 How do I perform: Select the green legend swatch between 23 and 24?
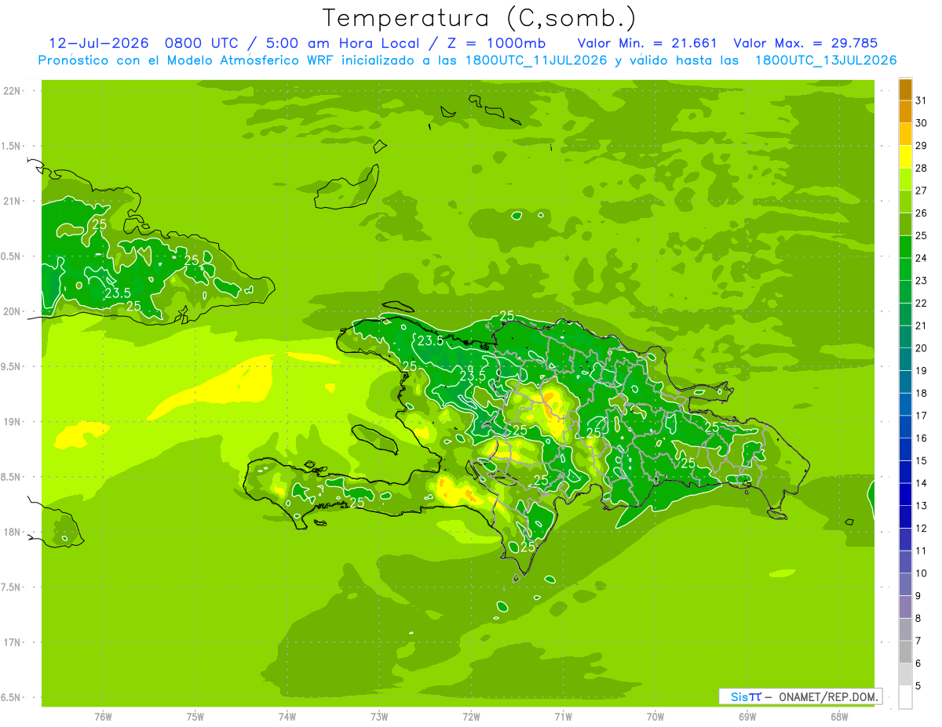click(905, 269)
